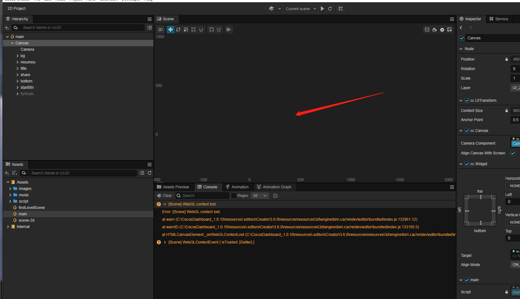Switch to the Animation Graph tab
Viewport: 520px width, 299px height.
coord(274,187)
